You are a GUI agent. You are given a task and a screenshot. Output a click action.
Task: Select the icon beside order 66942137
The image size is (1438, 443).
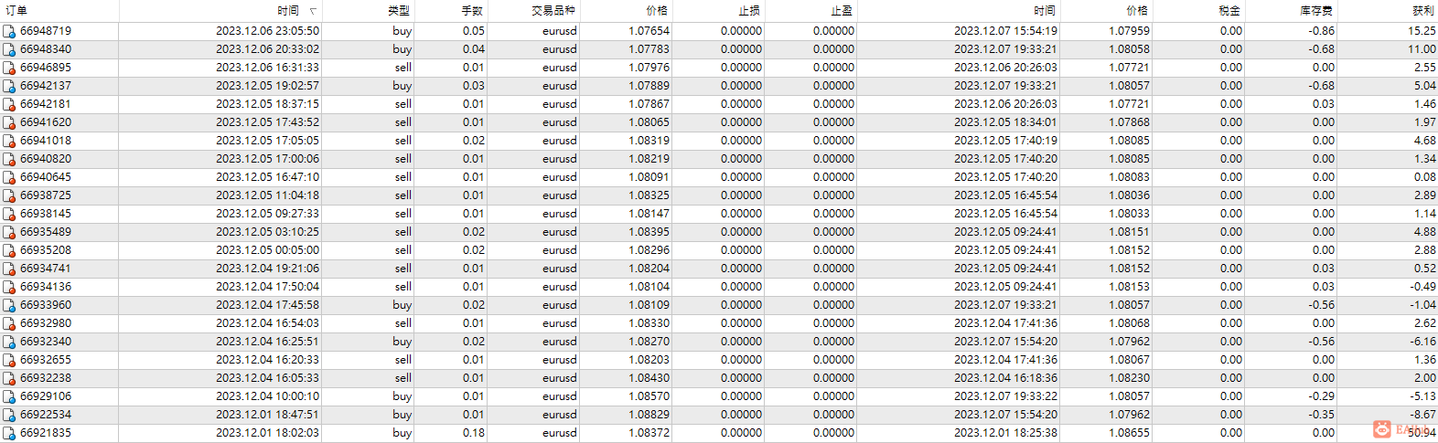tap(9, 86)
